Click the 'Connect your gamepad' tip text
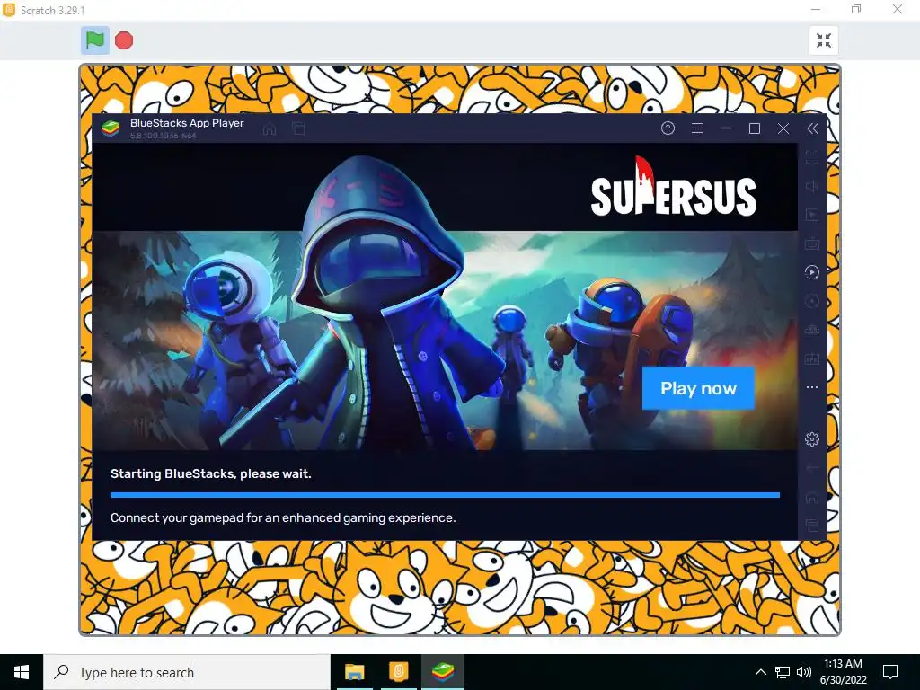 click(x=283, y=517)
